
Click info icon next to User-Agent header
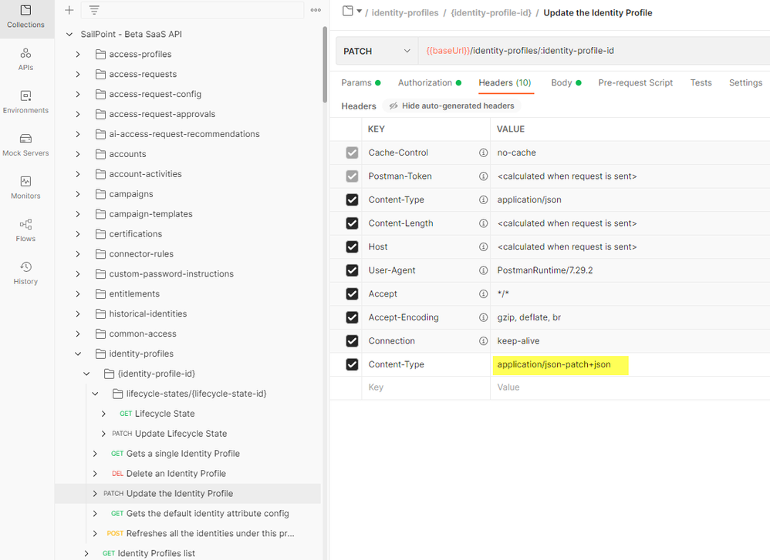click(x=483, y=270)
